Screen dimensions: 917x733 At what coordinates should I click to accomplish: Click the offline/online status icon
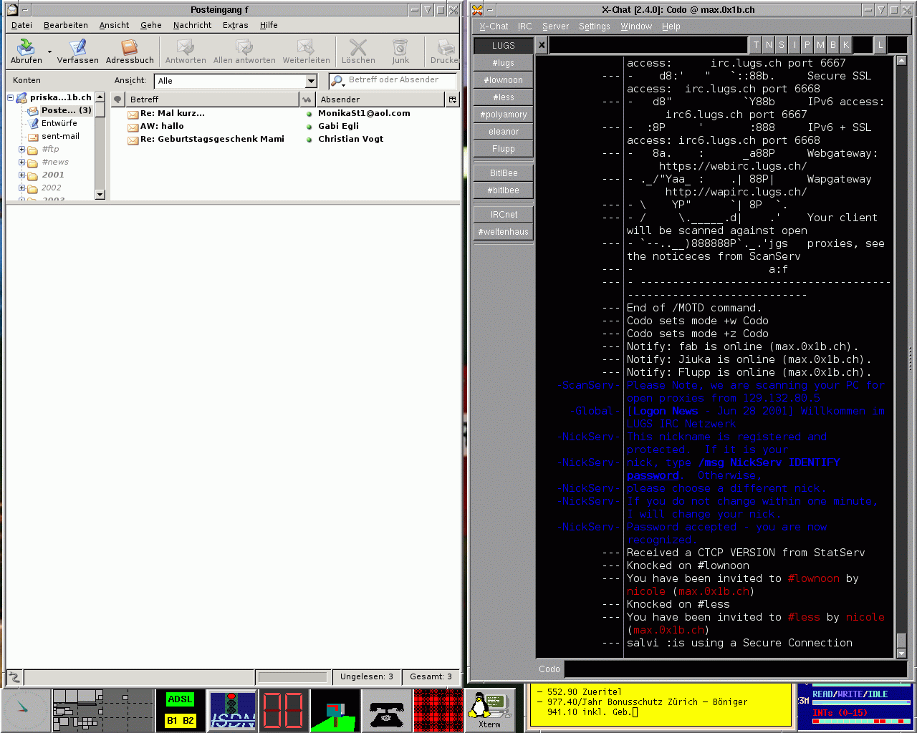click(x=14, y=676)
